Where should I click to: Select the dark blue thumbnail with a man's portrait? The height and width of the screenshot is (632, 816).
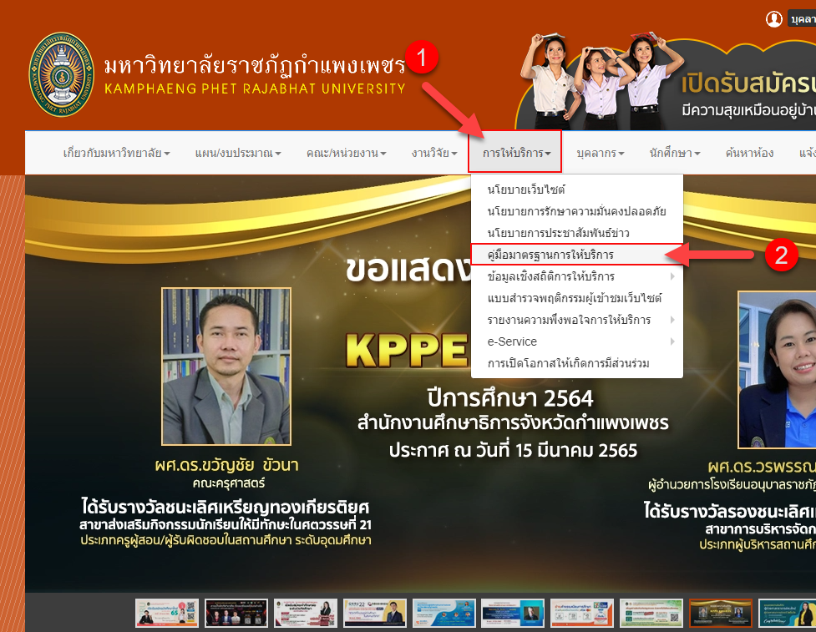pos(513,613)
